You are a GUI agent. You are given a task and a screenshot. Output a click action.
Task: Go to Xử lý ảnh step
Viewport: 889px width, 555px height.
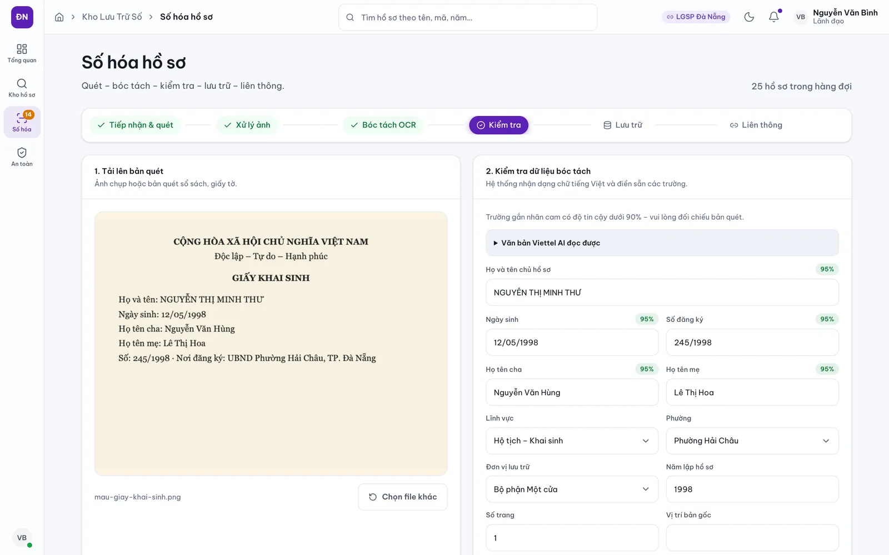coord(247,125)
